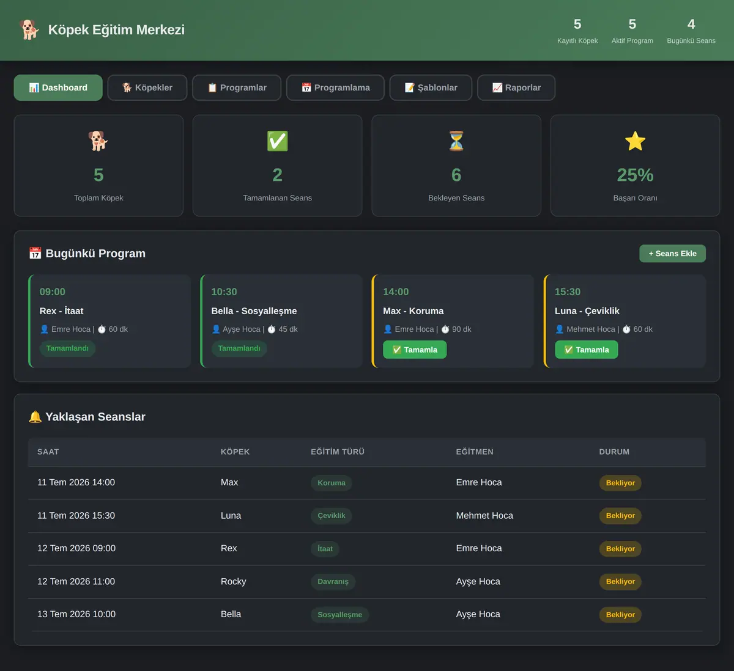Image resolution: width=734 pixels, height=671 pixels.
Task: Select the Şablonlar tab
Action: coord(431,87)
